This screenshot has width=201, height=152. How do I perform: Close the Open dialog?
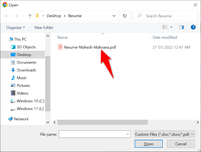[195, 5]
